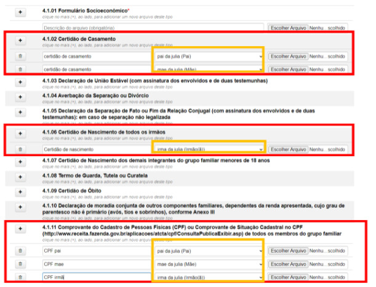The image size is (376, 287).
Task: Click Escolher Arquivo for the 'CPF pai' row
Action: pos(287,251)
